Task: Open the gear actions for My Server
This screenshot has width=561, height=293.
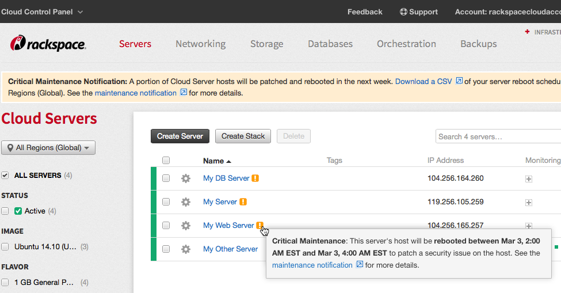Action: tap(185, 202)
